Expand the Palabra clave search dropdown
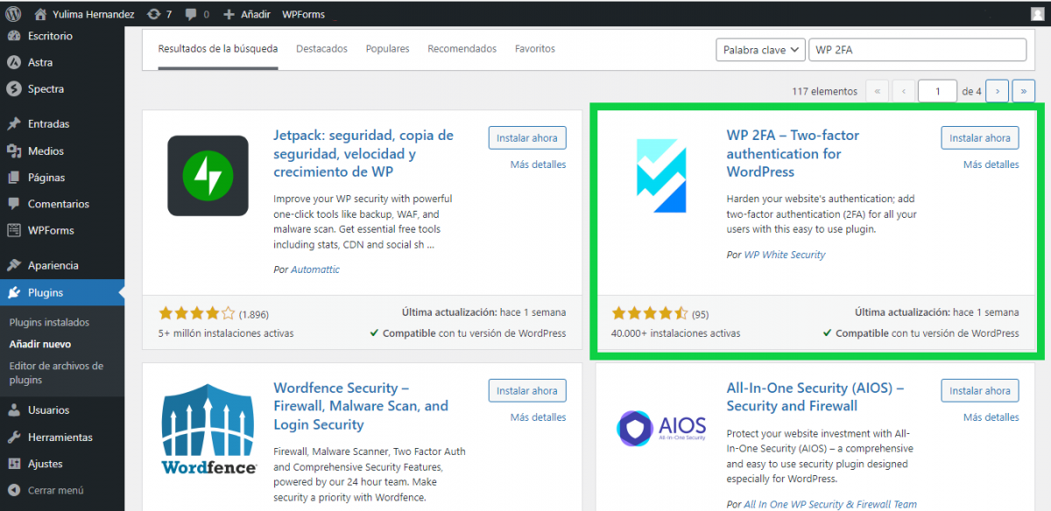The height and width of the screenshot is (511, 1051). [x=759, y=50]
